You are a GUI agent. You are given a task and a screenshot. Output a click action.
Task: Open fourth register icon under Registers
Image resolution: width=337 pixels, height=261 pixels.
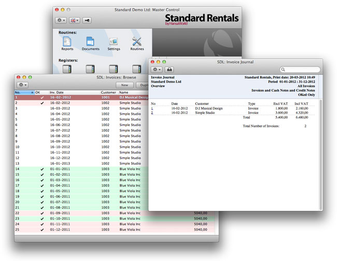click(x=136, y=69)
